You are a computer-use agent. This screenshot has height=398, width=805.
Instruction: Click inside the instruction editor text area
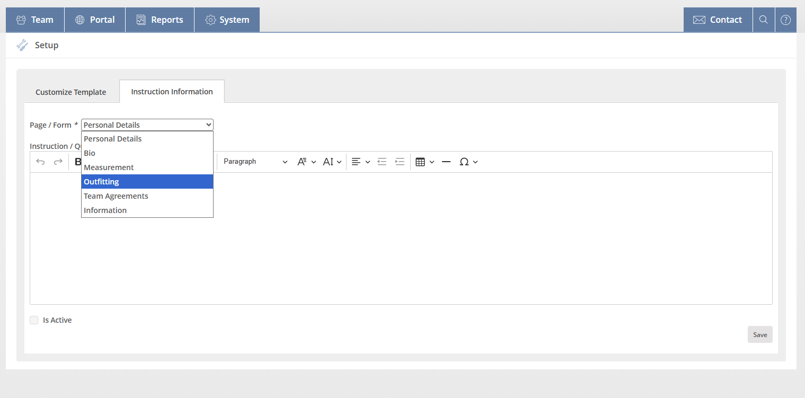coord(424,249)
